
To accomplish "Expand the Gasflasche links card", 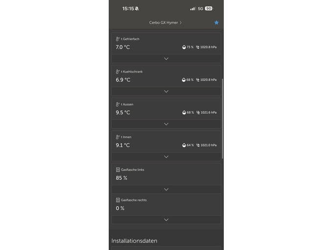I will click(x=166, y=189).
